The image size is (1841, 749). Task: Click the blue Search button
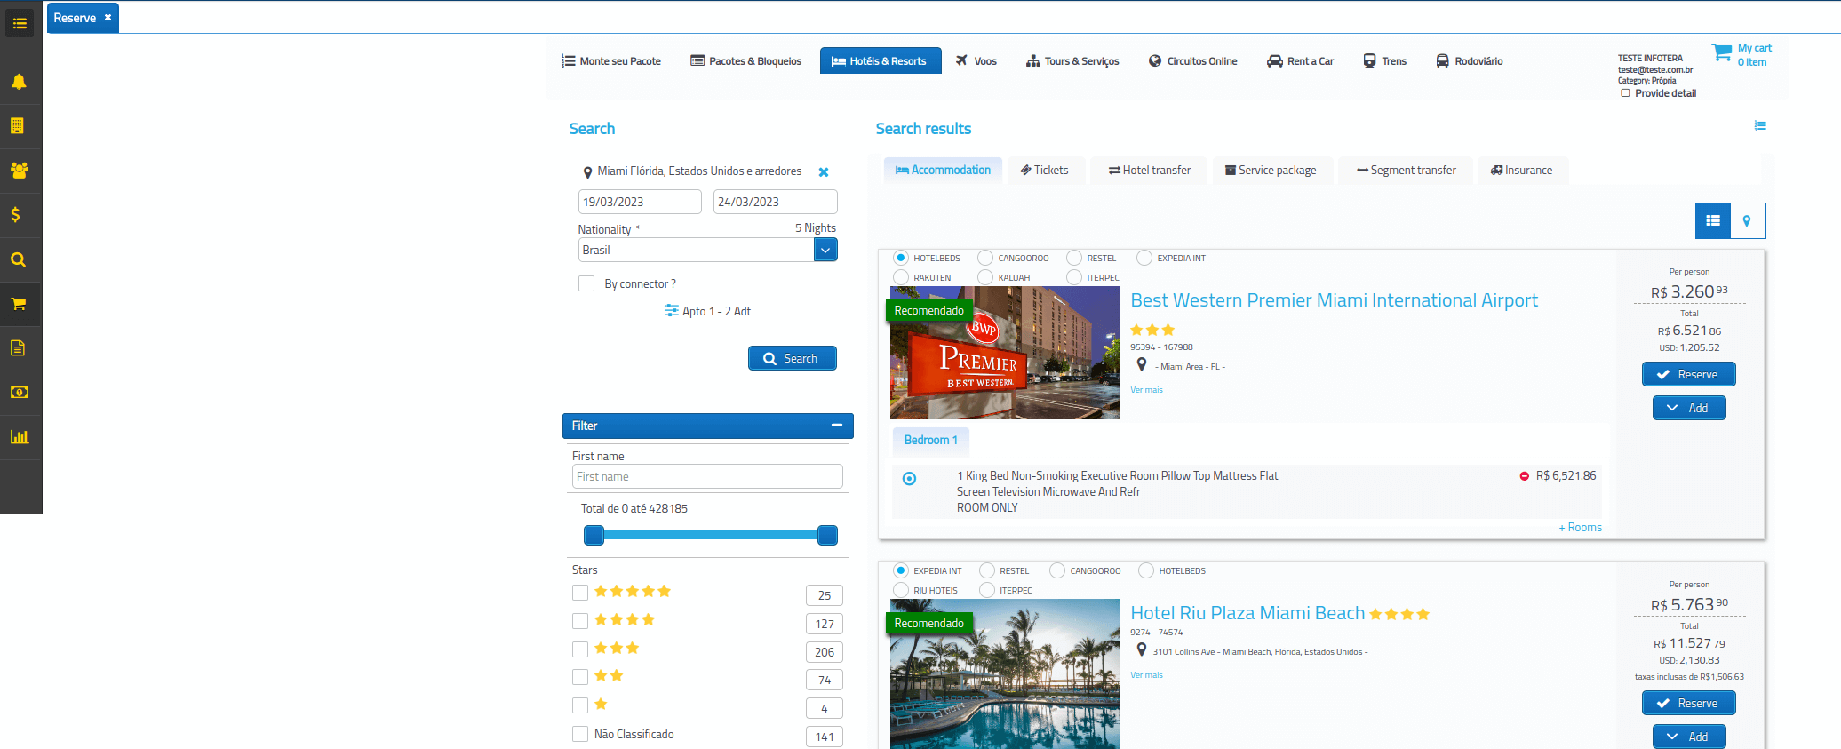tap(792, 358)
